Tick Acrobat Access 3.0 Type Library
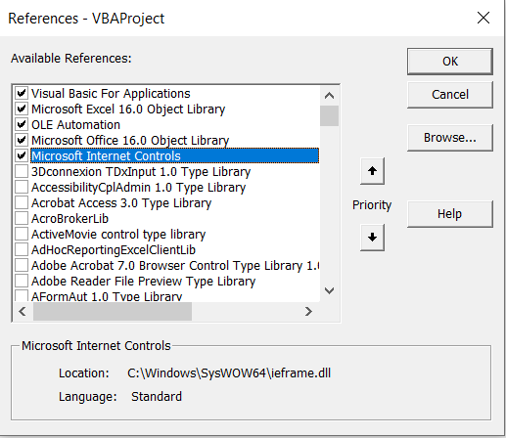Screen dimensions: 506x438 click(x=22, y=202)
